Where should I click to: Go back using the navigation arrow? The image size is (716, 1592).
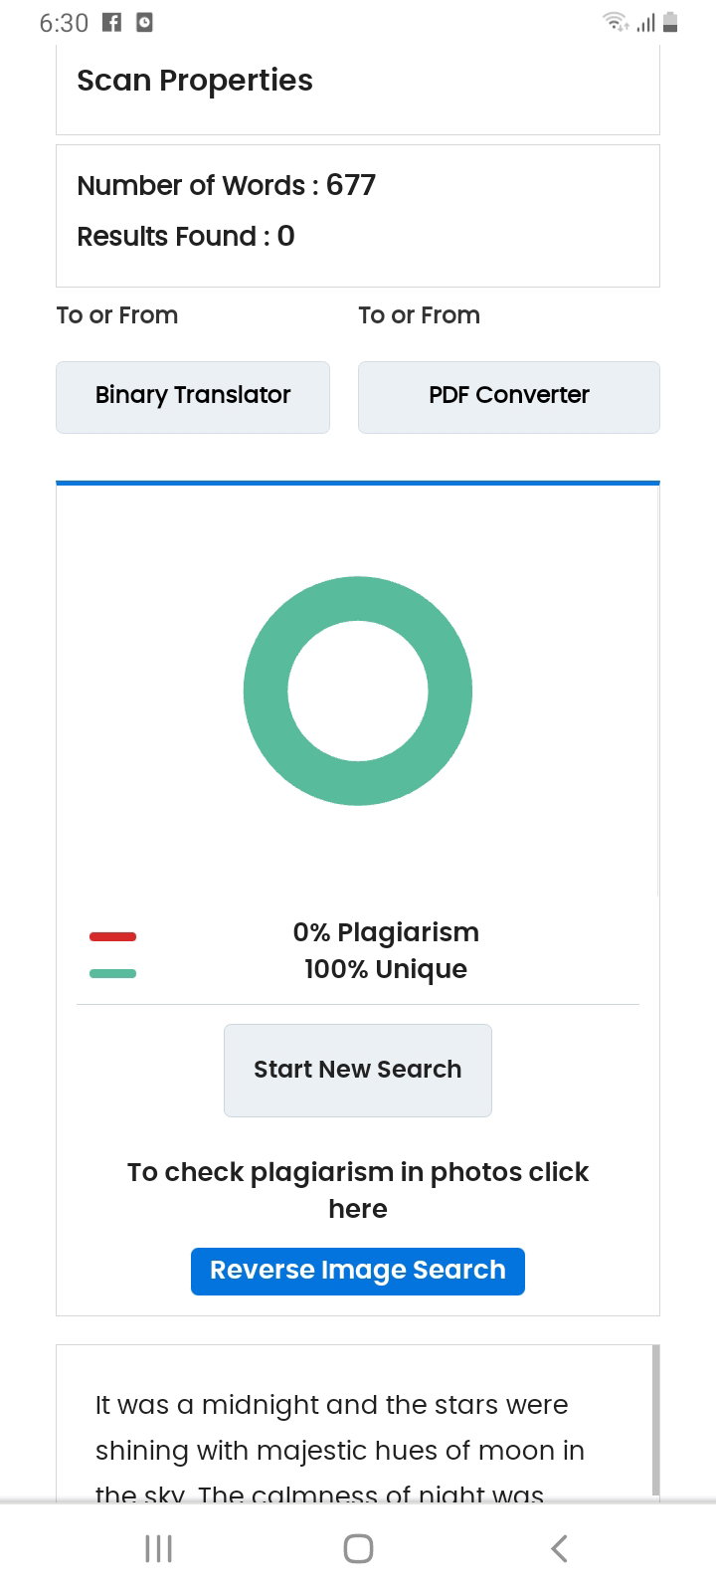tap(559, 1548)
